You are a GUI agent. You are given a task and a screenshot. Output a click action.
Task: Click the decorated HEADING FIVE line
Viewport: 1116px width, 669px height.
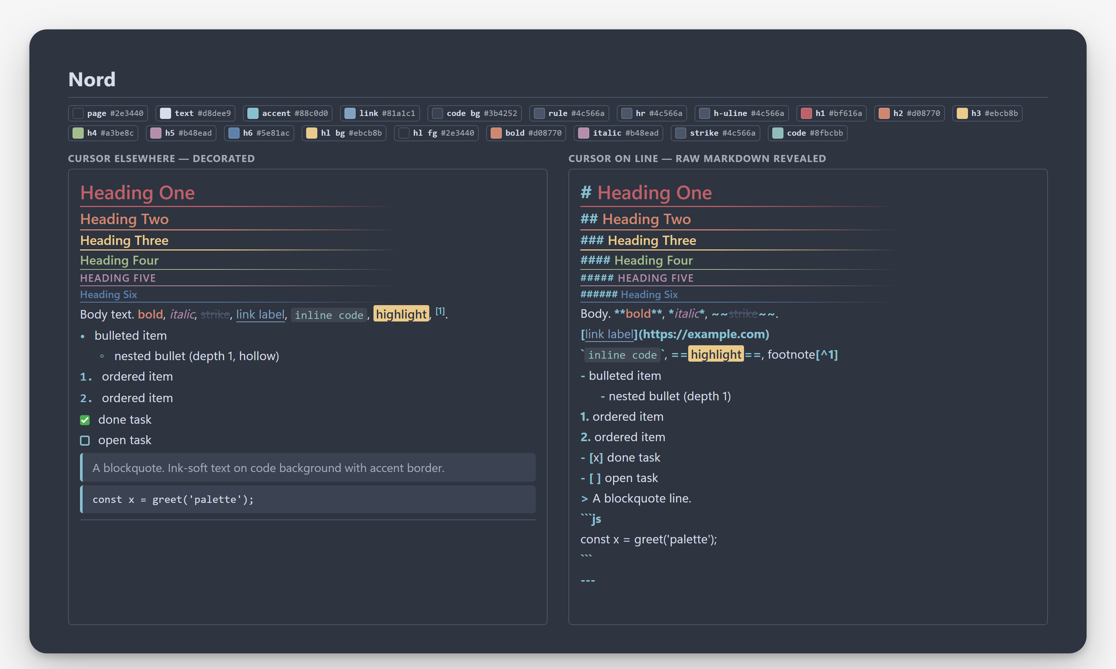tap(118, 278)
